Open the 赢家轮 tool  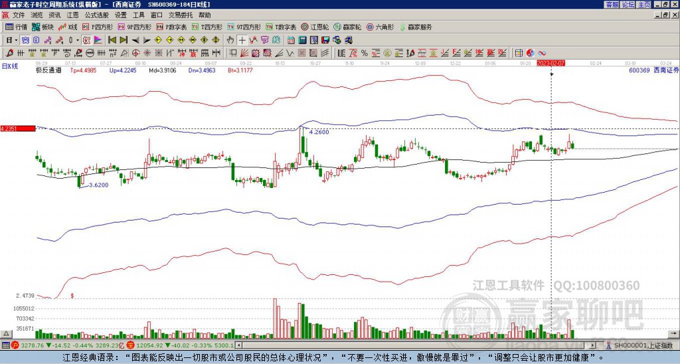(x=347, y=27)
